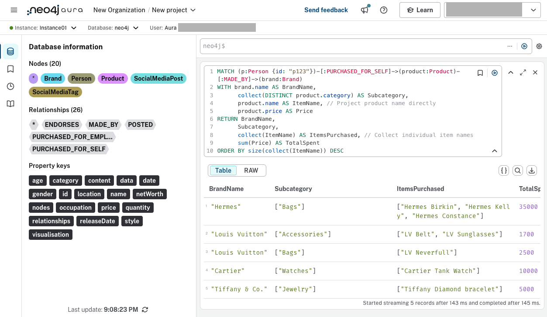
Task: Open query settings with the gear icon
Action: [539, 46]
